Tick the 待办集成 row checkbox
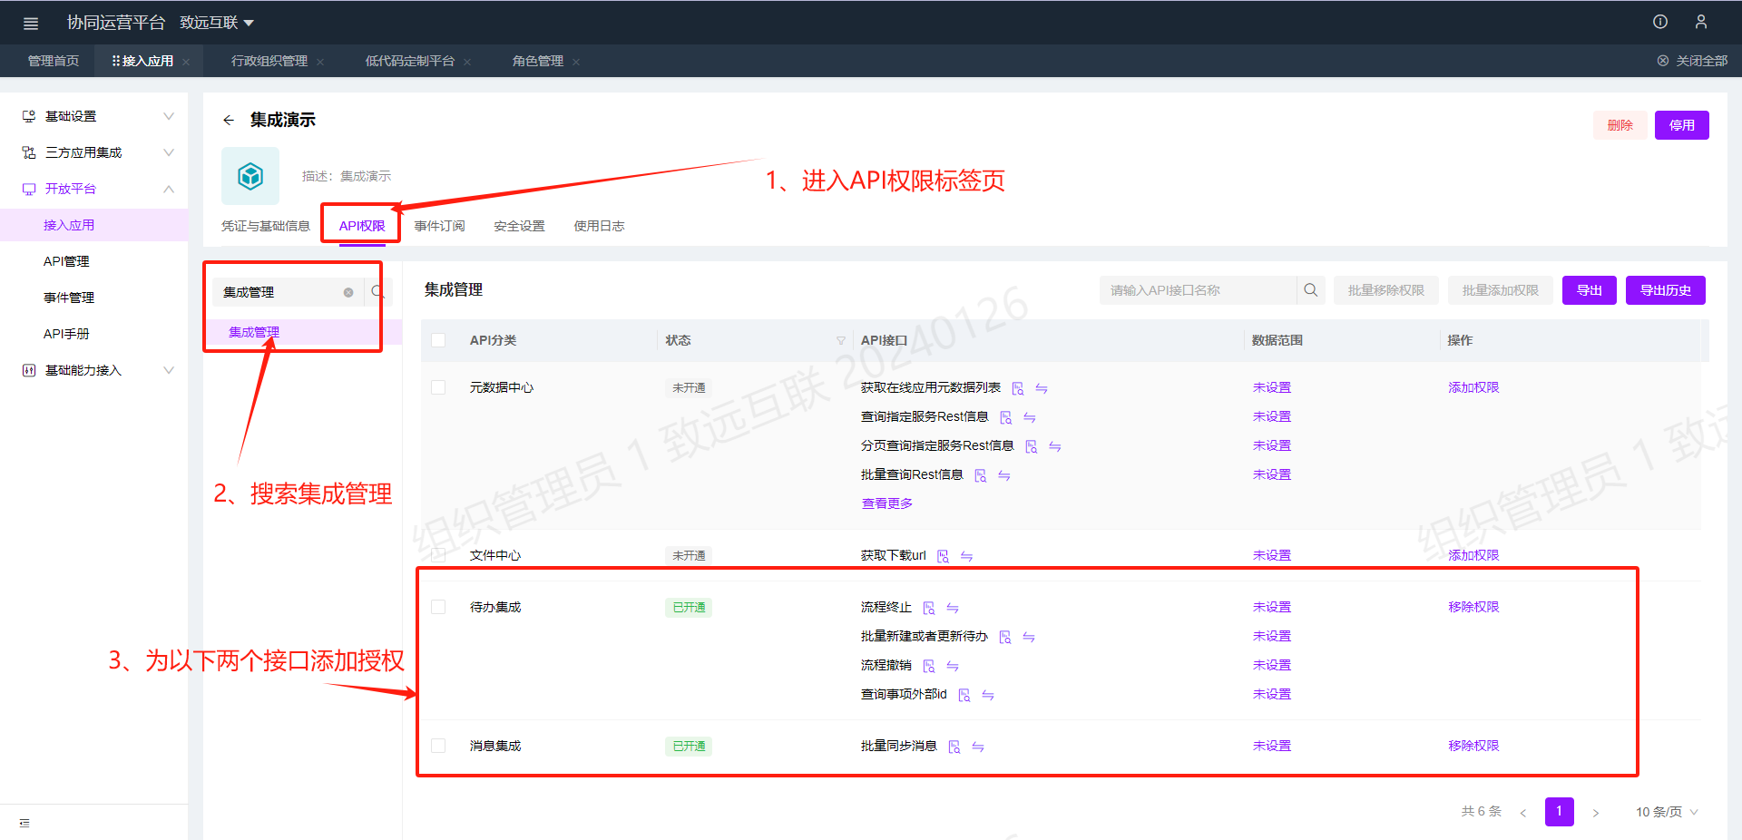This screenshot has width=1742, height=840. tap(438, 607)
